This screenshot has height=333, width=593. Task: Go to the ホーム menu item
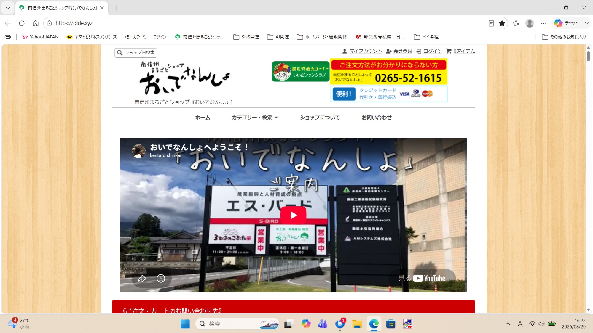pos(203,118)
